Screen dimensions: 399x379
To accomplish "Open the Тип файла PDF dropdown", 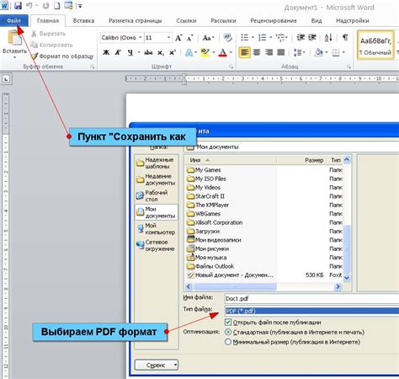I will [x=311, y=311].
